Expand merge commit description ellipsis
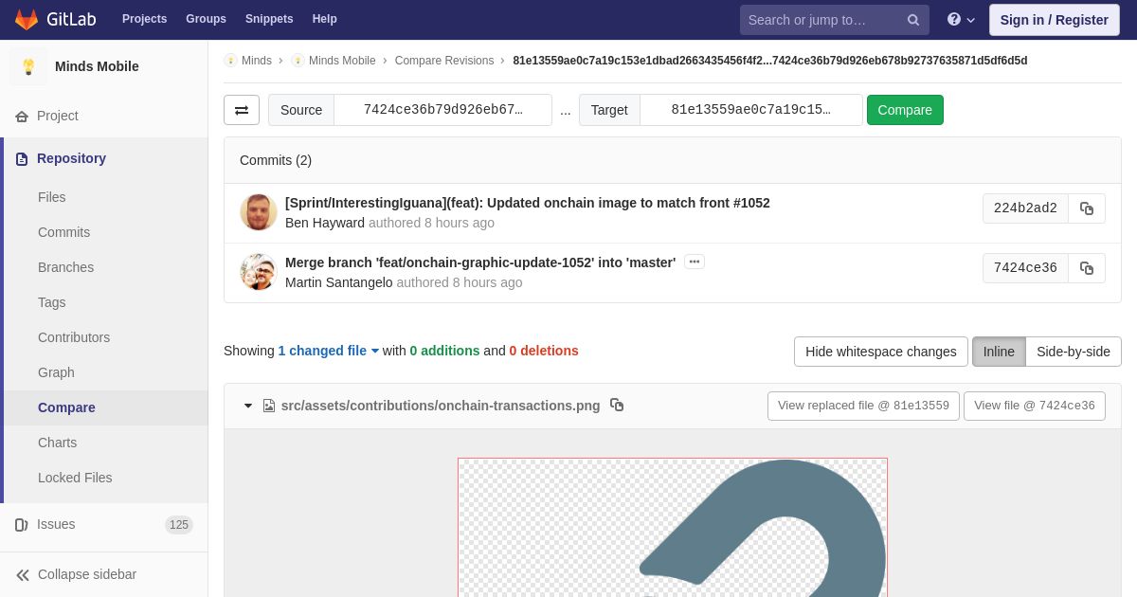This screenshot has height=597, width=1137. 695,262
